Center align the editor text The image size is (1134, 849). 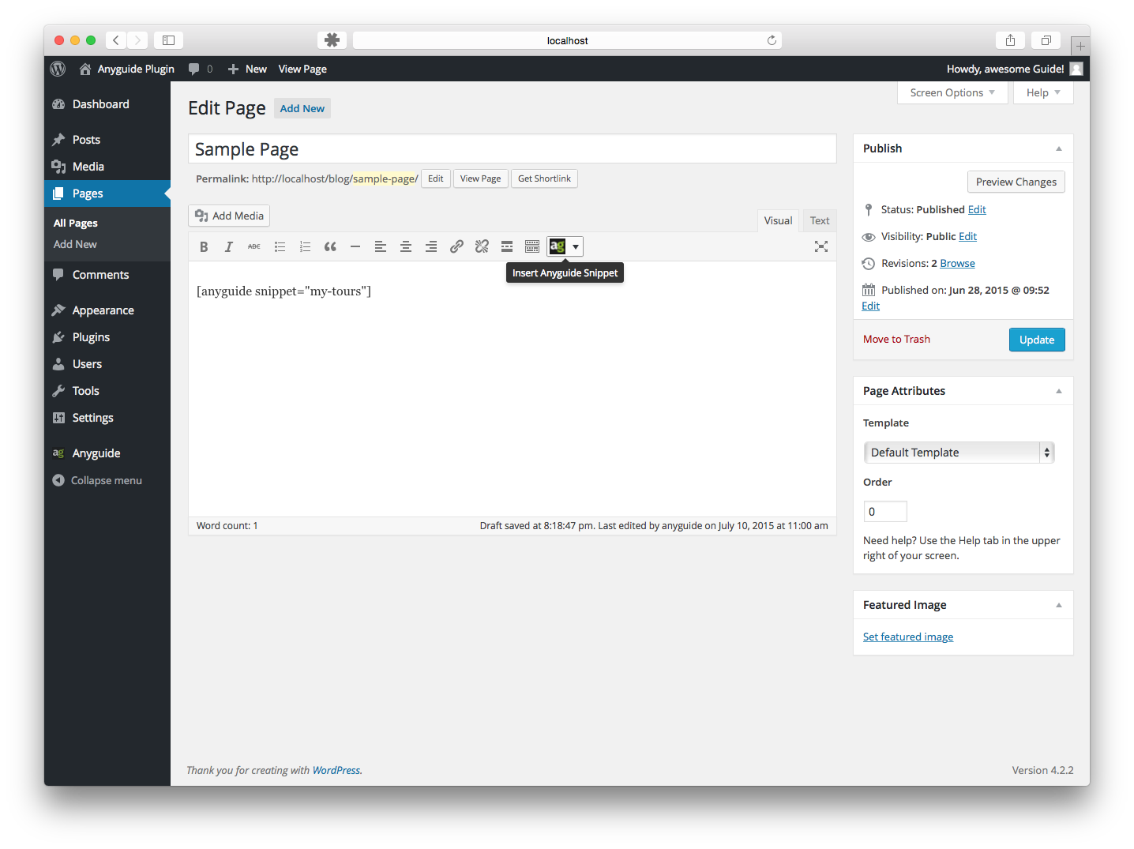tap(406, 246)
